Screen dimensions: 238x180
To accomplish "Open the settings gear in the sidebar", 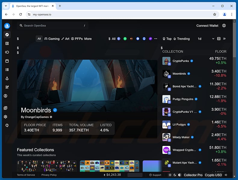I will (x=5, y=117).
